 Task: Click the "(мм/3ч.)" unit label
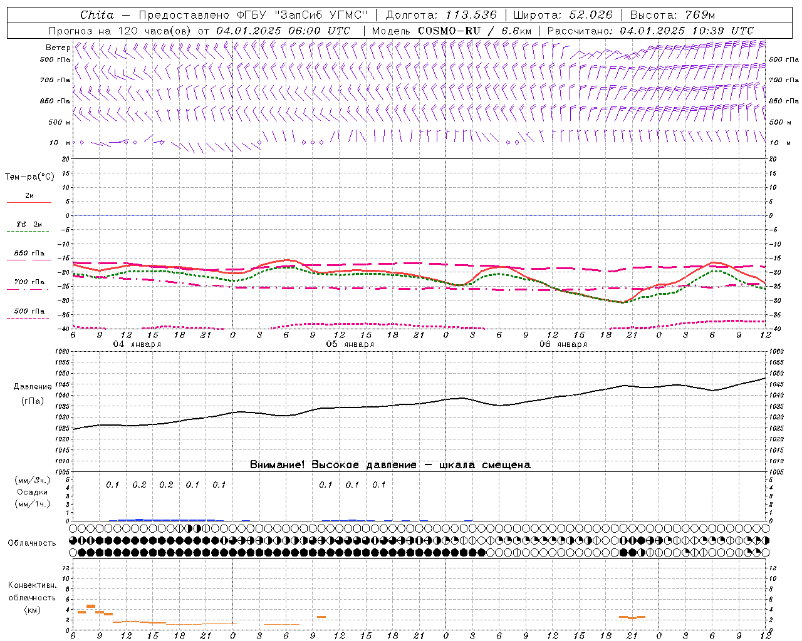32,480
